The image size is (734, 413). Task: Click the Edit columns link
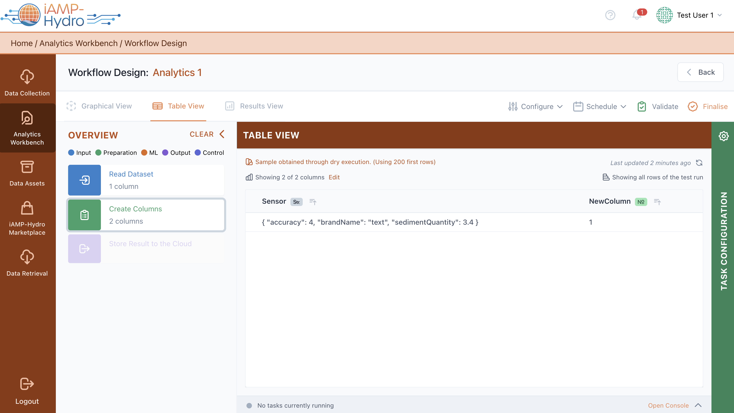click(334, 177)
